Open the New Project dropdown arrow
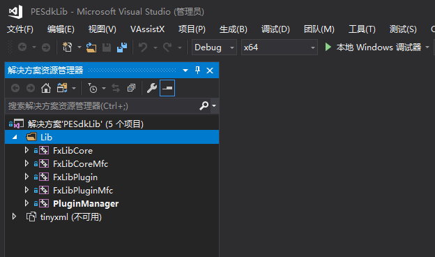 pos(79,47)
